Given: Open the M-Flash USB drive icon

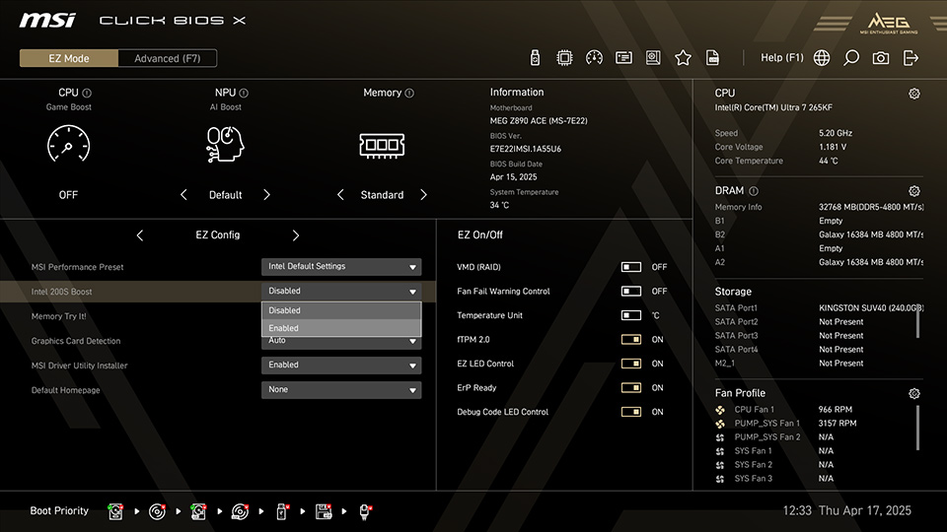Looking at the screenshot, I should [x=535, y=58].
